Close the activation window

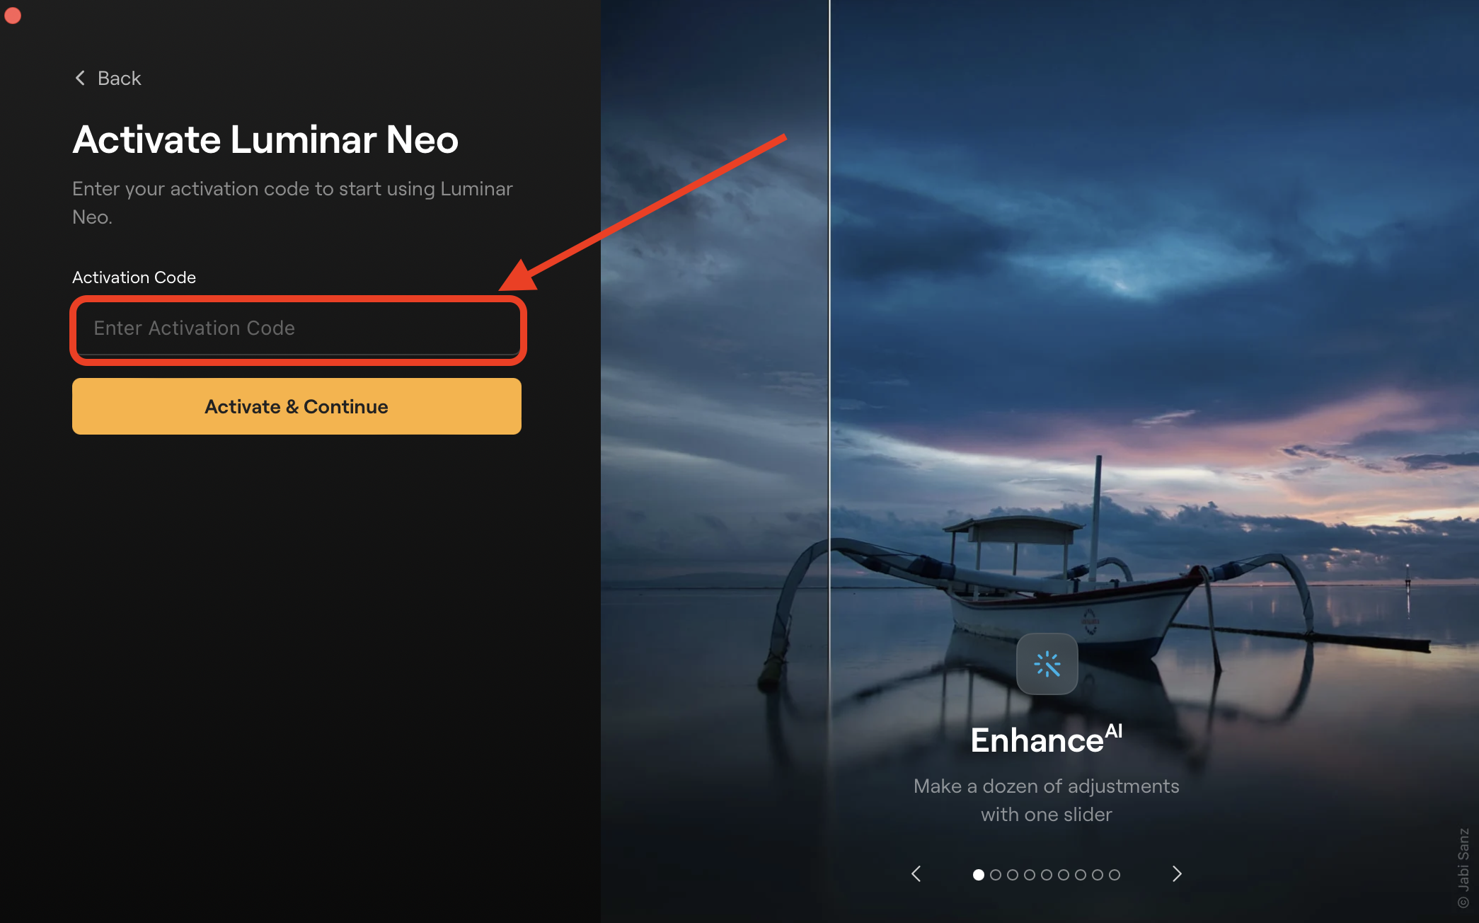[13, 16]
